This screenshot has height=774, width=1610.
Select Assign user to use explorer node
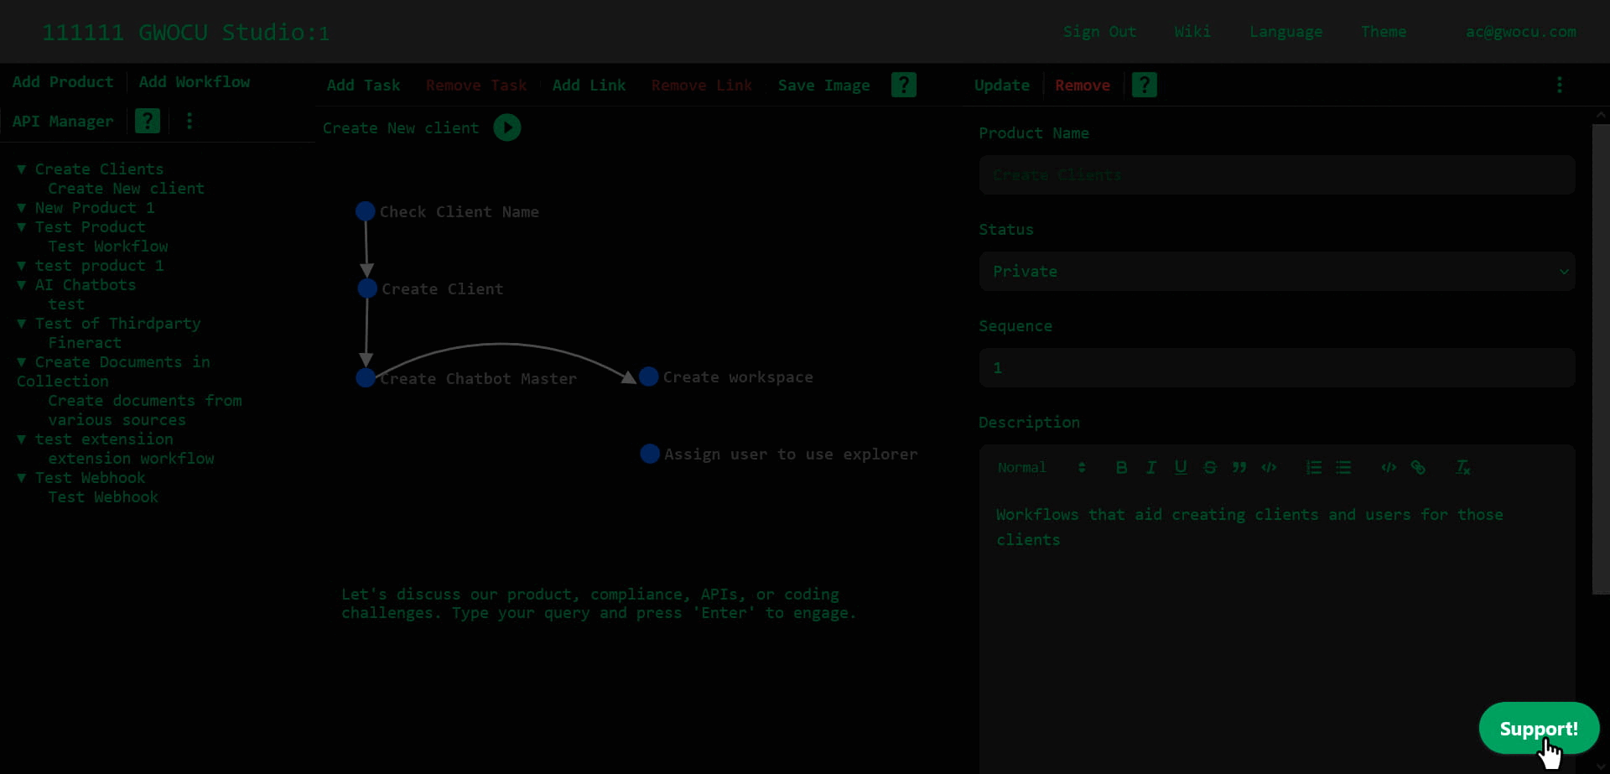click(650, 454)
